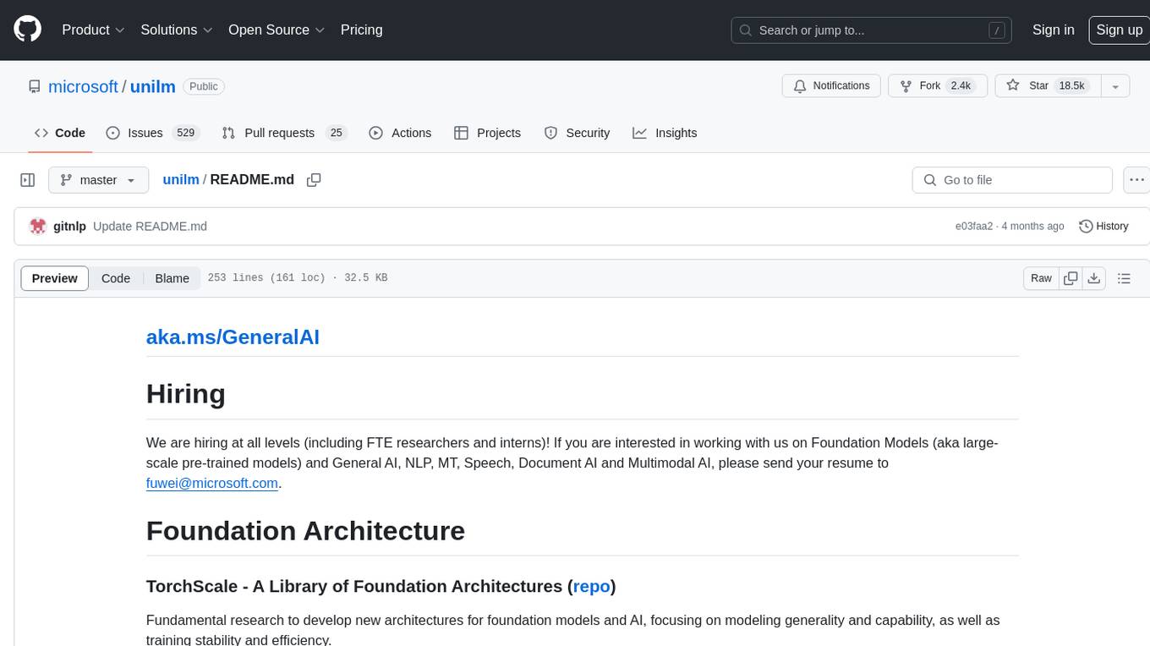Open the aka.ms/GeneralAI link
The width and height of the screenshot is (1150, 646).
(233, 337)
